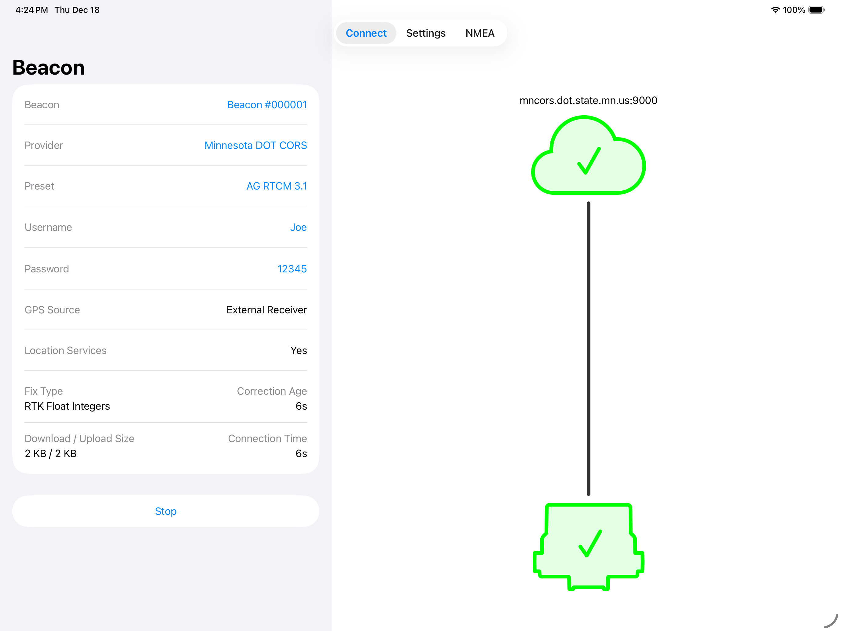Edit the Username value Joe

click(298, 227)
